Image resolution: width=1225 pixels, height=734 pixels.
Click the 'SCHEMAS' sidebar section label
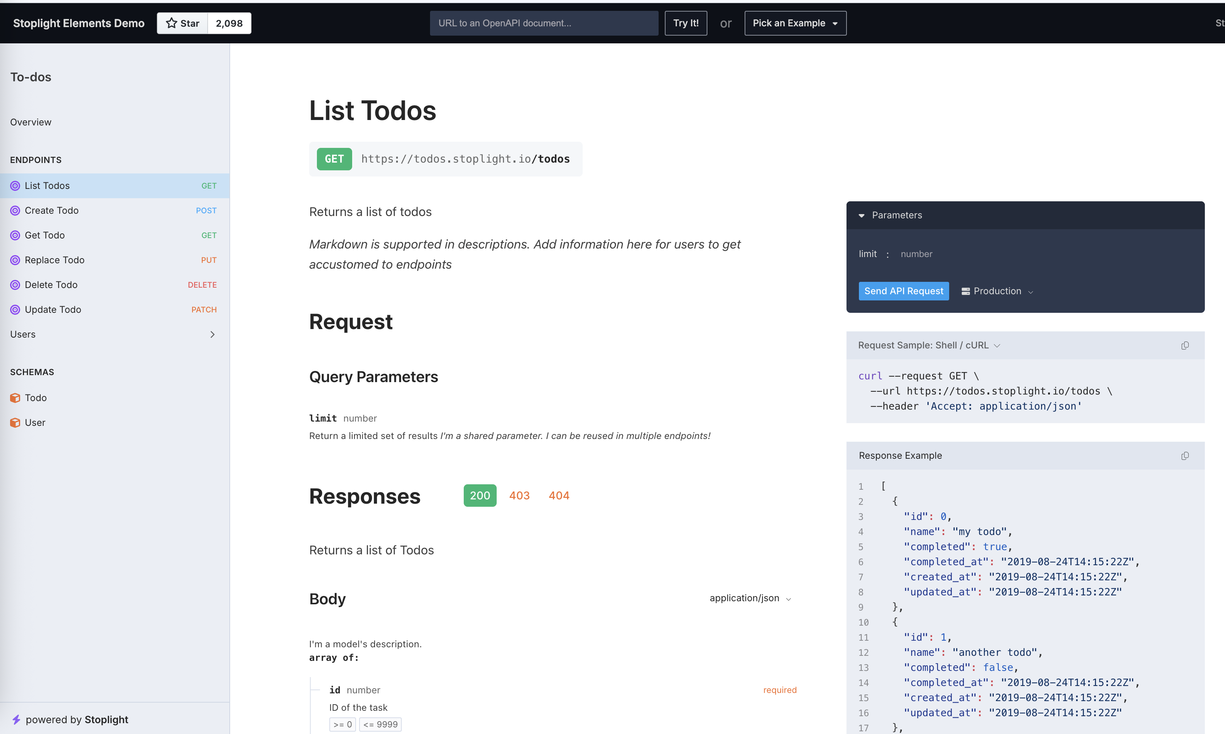pyautogui.click(x=32, y=372)
